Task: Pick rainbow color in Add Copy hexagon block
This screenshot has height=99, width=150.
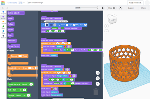Action: pyautogui.click(x=65, y=47)
